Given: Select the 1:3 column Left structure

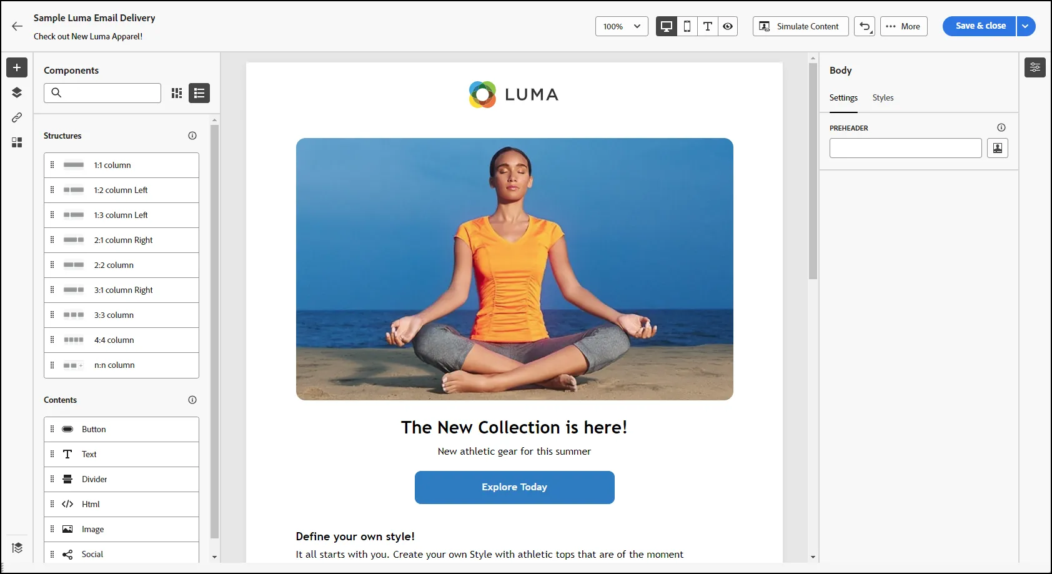Looking at the screenshot, I should (121, 215).
